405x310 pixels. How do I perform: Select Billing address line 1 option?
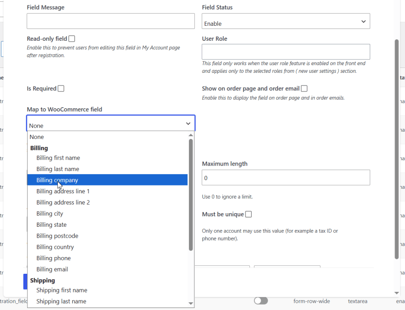pos(108,191)
